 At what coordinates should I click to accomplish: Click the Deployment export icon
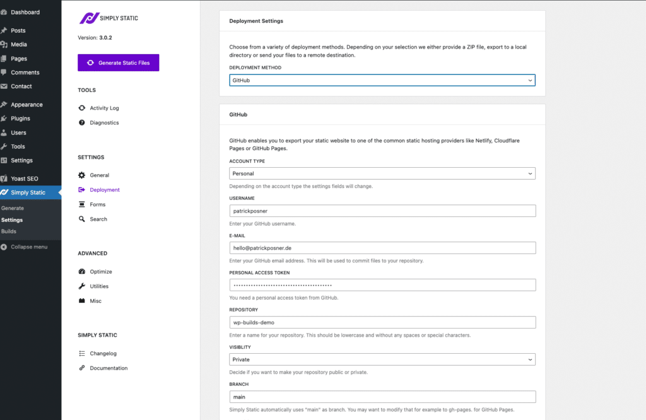[81, 190]
